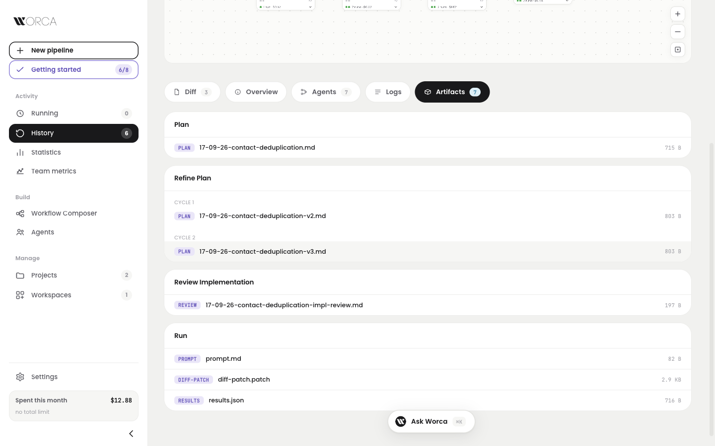
Task: Open 17-09-26-contact-deduplication-impl-review.md file
Action: (428, 305)
